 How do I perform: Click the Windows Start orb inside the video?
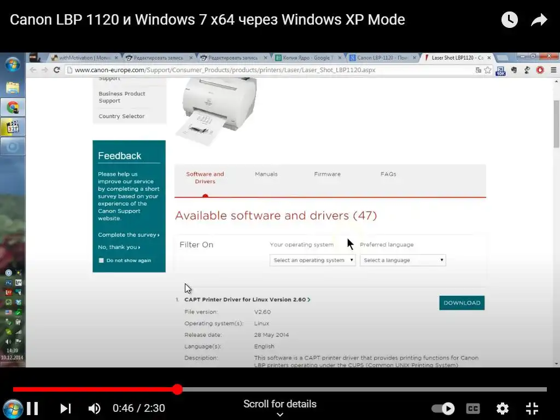(13, 65)
